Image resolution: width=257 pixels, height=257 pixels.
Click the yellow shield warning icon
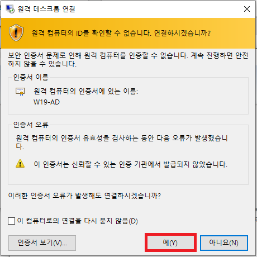pyautogui.click(x=16, y=32)
